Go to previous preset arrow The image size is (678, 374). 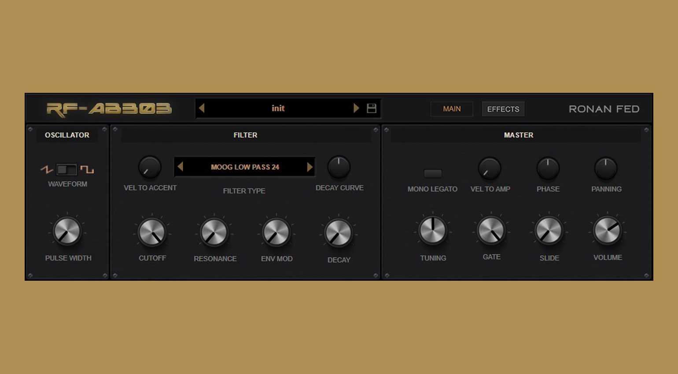coord(202,108)
